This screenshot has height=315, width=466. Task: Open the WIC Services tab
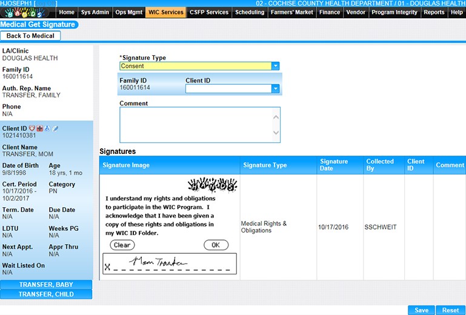165,12
